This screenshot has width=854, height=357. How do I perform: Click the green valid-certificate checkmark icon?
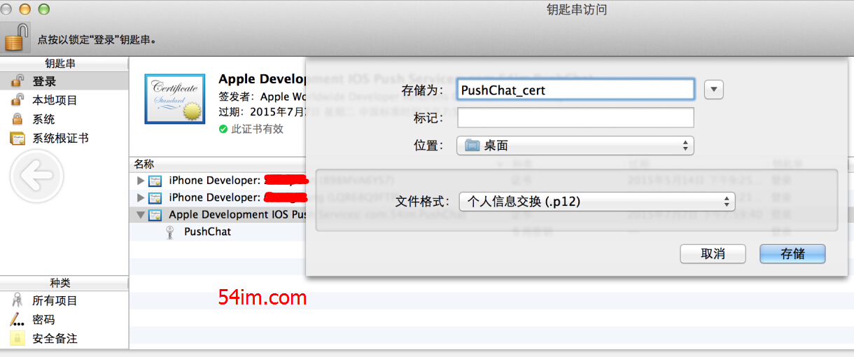pos(223,129)
